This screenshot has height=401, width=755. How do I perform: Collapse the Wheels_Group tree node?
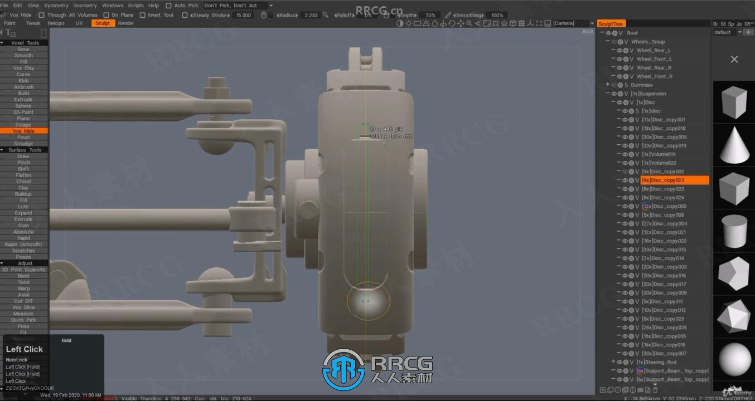click(x=607, y=41)
